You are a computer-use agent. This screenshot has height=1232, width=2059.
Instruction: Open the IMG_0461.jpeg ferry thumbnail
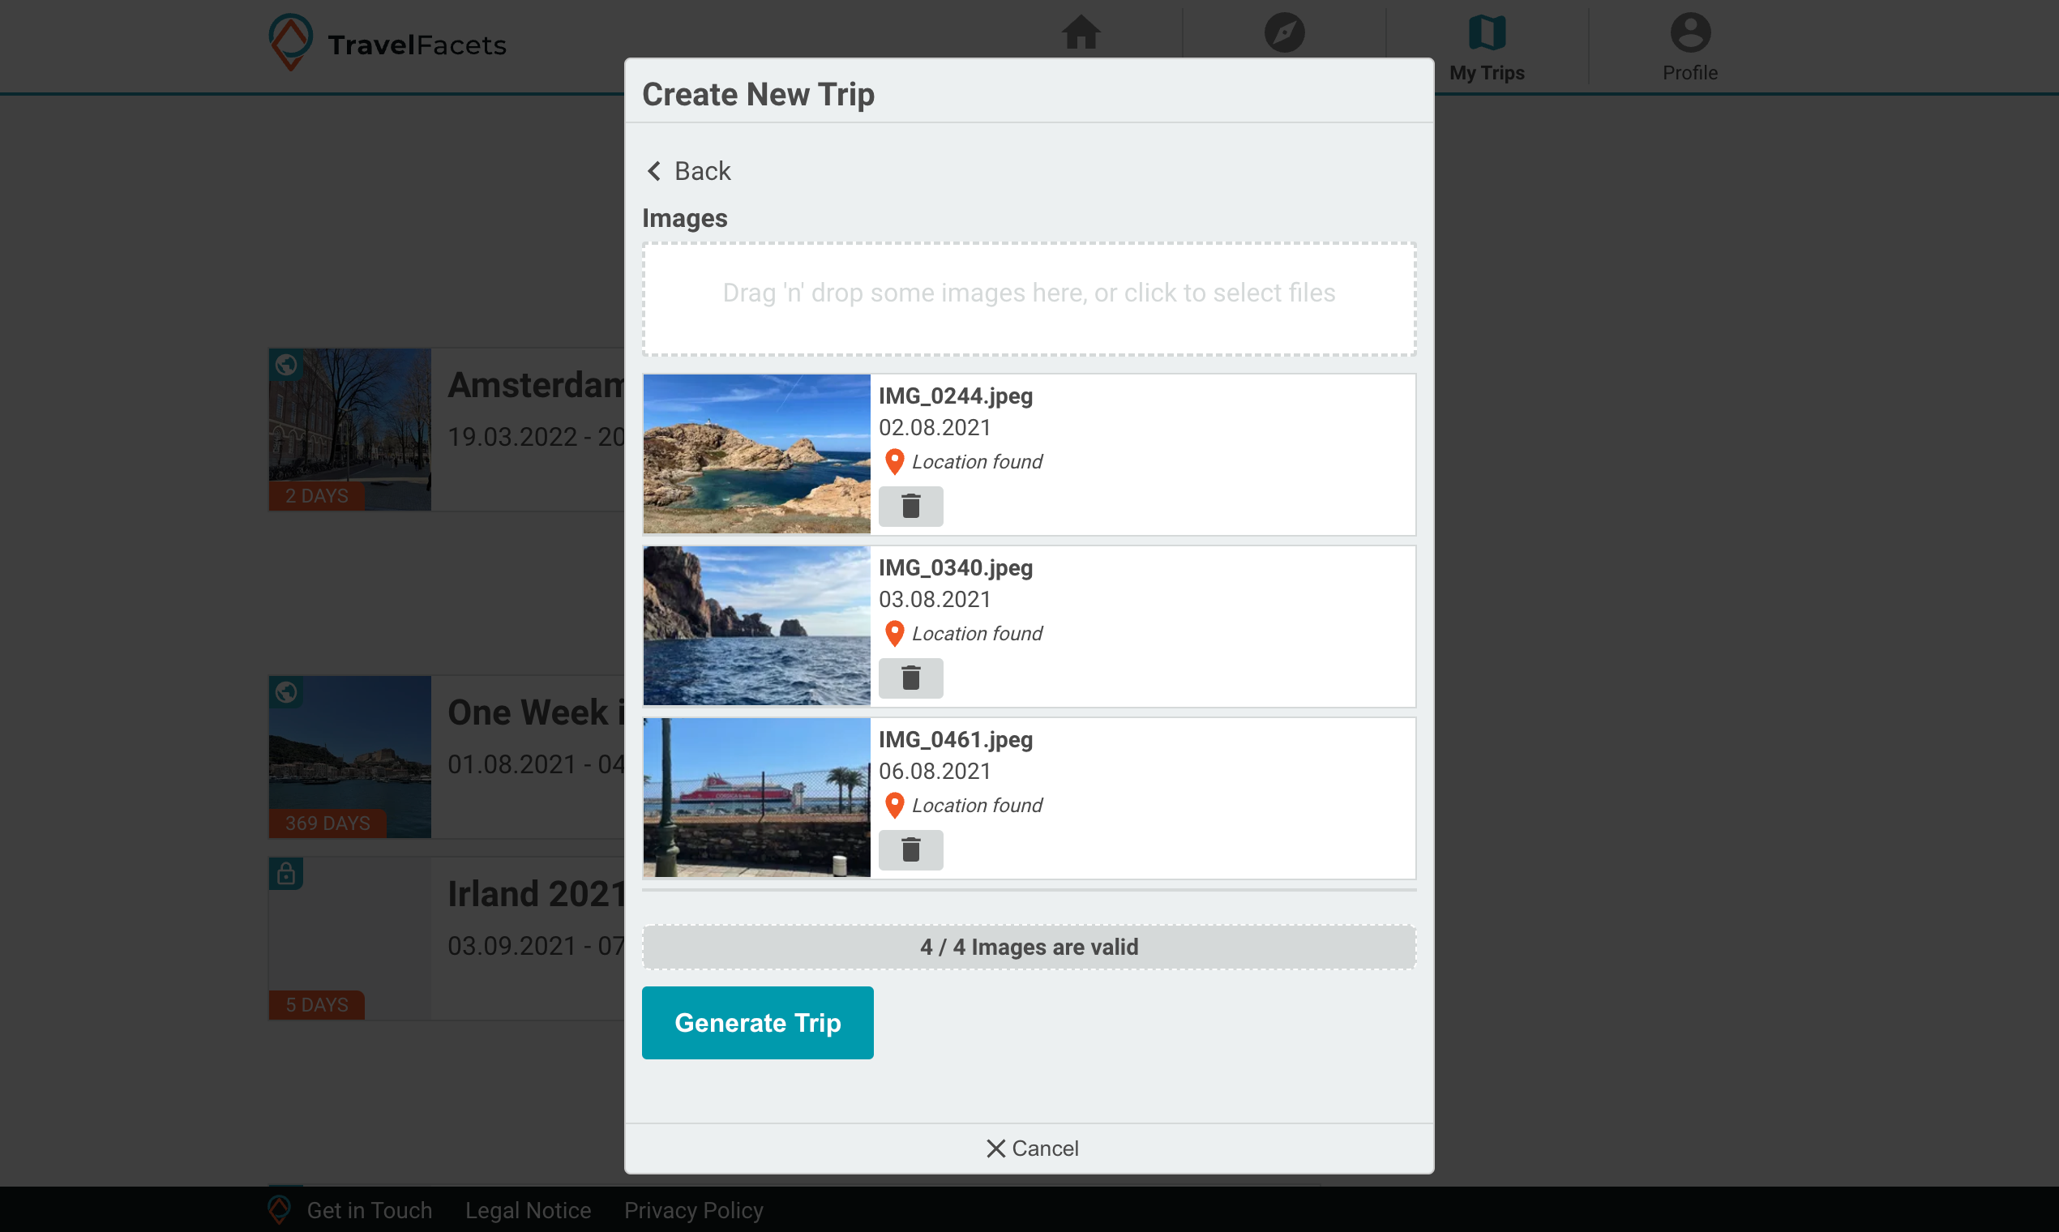[756, 797]
